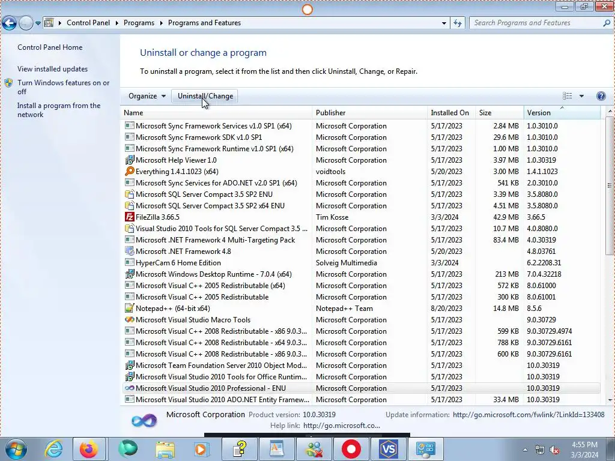This screenshot has width=615, height=461.
Task: Click the 213 MB size cell
Action: (507, 274)
